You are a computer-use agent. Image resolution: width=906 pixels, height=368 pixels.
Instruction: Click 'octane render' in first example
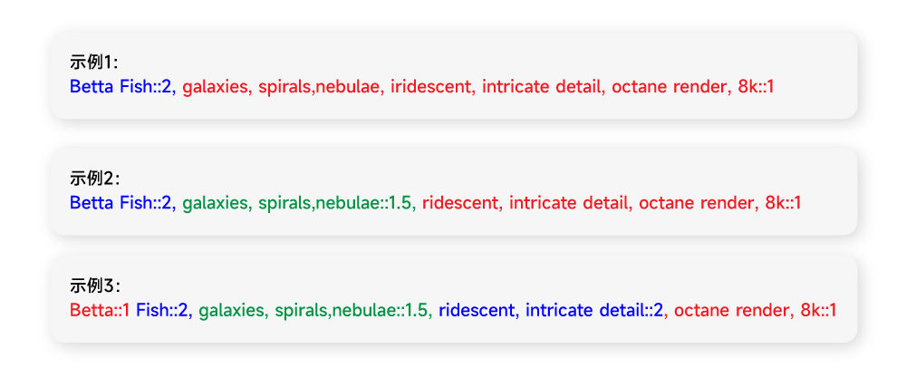pos(668,87)
